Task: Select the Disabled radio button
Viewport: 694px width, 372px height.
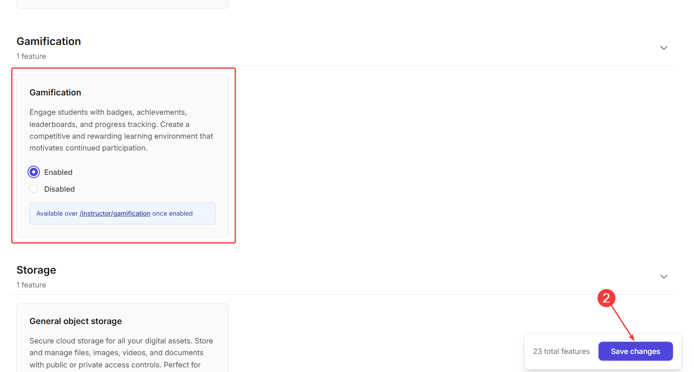Action: coord(34,189)
